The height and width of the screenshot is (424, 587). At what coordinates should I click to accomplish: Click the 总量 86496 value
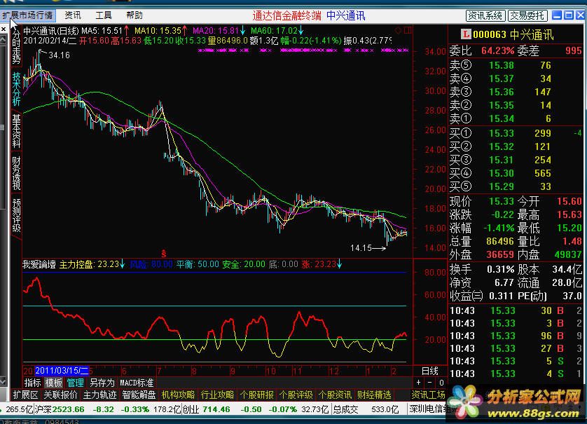pos(500,241)
